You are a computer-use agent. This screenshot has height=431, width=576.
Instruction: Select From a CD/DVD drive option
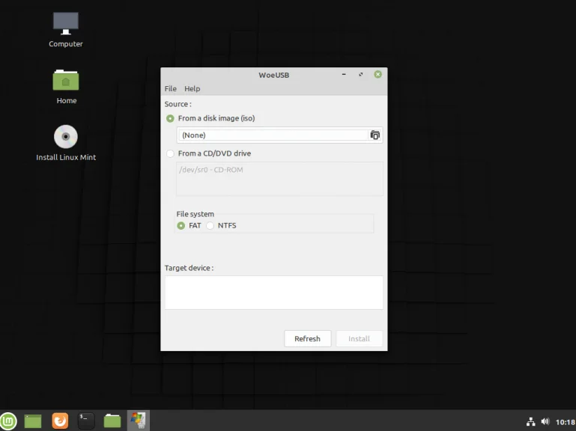click(170, 153)
